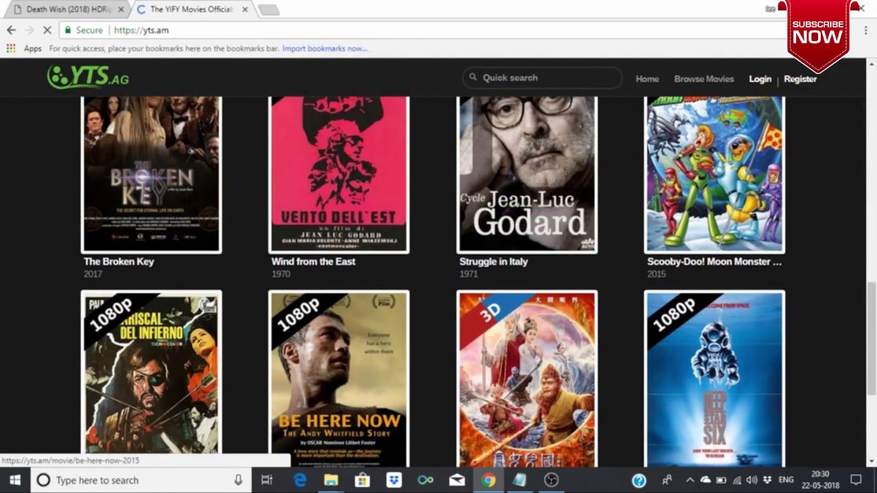This screenshot has width=877, height=493.
Task: Click the address bar URL https://yts.am
Action: 141,30
